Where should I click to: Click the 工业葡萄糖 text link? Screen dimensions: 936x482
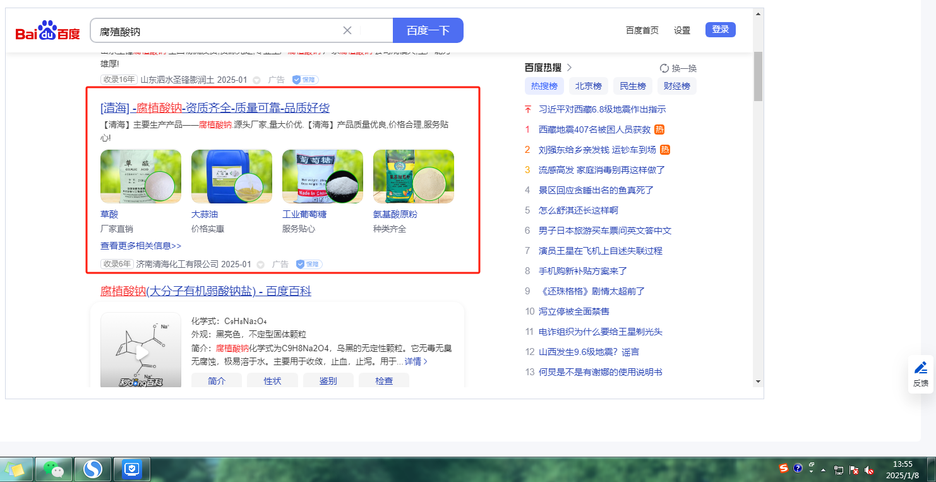click(304, 215)
